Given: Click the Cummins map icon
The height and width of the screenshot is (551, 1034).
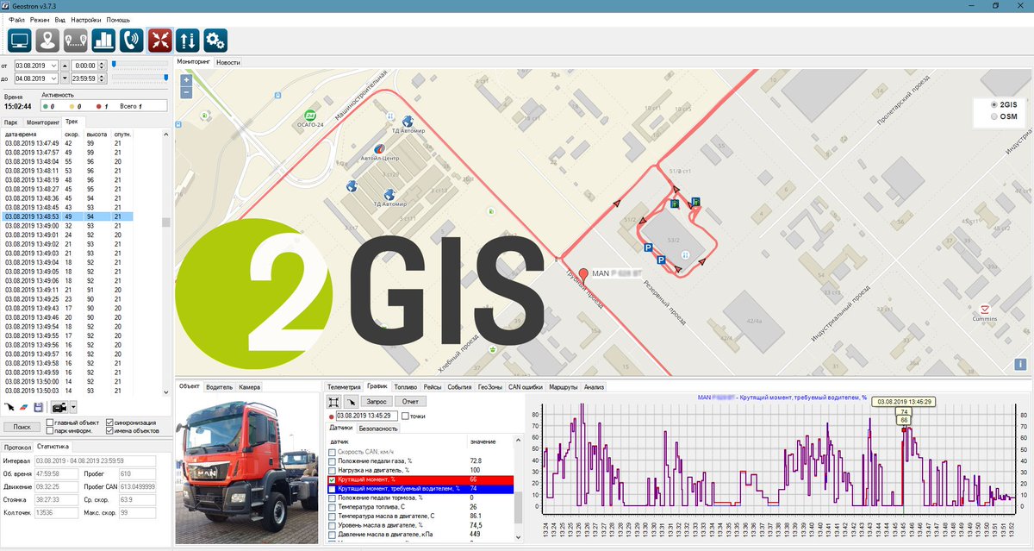Looking at the screenshot, I should click(x=984, y=310).
